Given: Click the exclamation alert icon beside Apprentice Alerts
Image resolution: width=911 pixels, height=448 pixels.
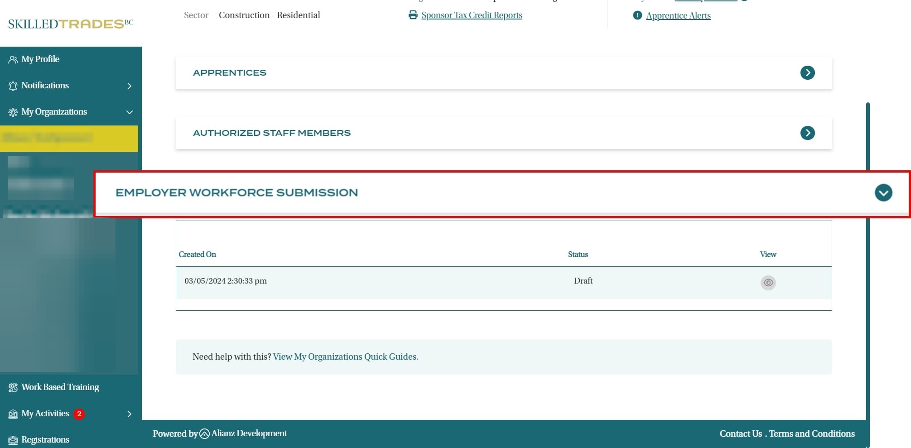Looking at the screenshot, I should [637, 15].
